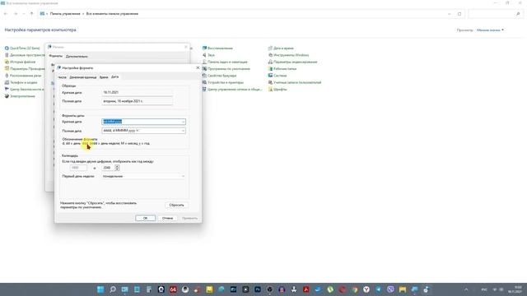This screenshot has height=296, width=527.
Task: Open Электропитание item
Action: [x=20, y=96]
